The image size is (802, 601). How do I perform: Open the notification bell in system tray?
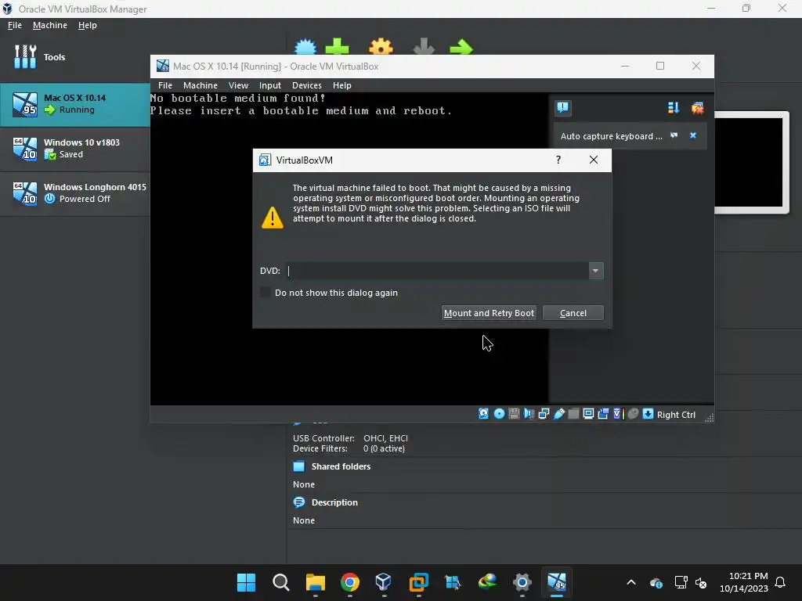[781, 582]
